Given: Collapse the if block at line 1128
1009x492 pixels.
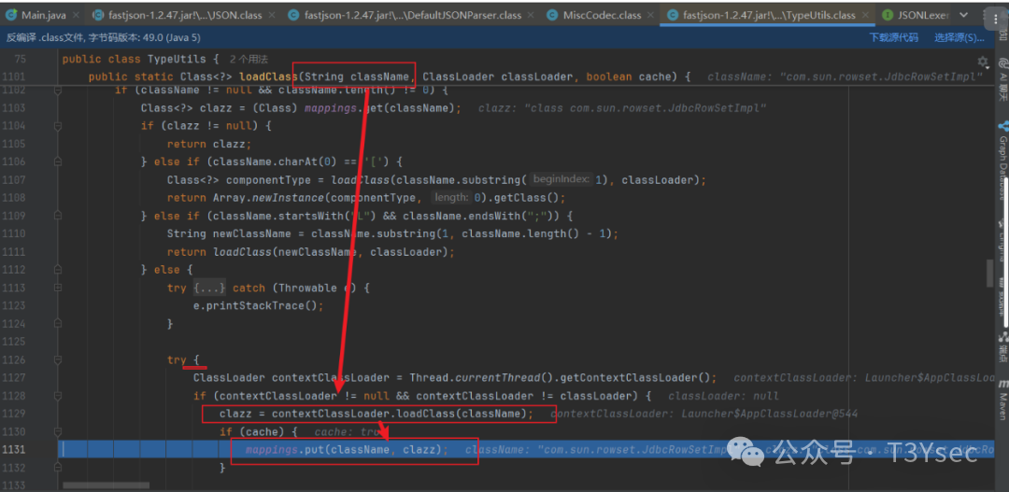Looking at the screenshot, I should pyautogui.click(x=57, y=396).
